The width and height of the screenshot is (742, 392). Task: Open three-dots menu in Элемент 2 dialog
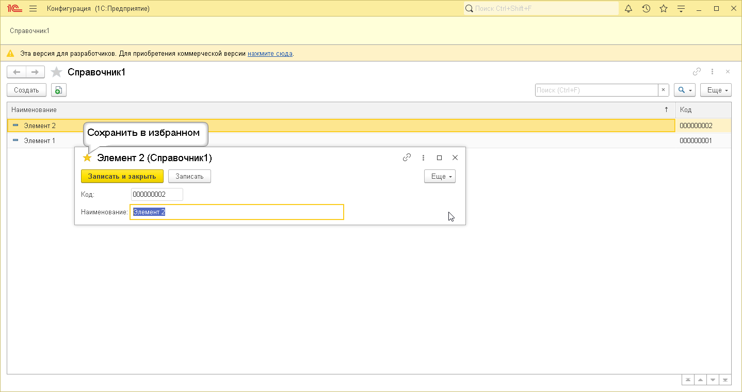(x=423, y=158)
